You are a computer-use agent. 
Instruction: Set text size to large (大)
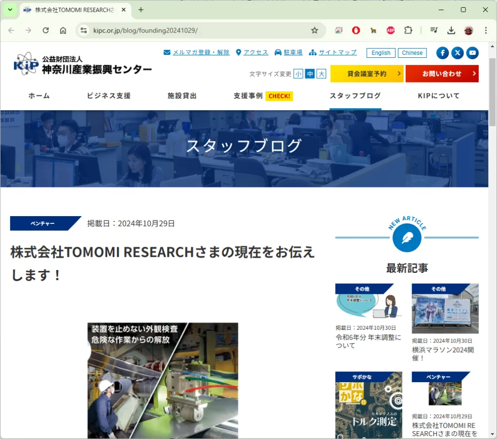(x=321, y=74)
